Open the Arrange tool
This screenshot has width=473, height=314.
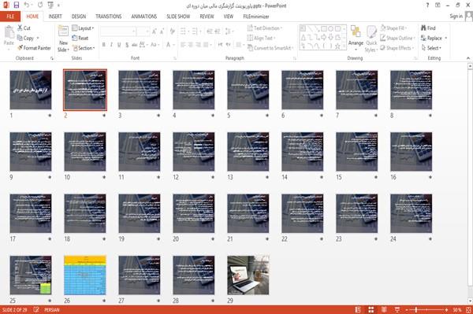(x=356, y=38)
